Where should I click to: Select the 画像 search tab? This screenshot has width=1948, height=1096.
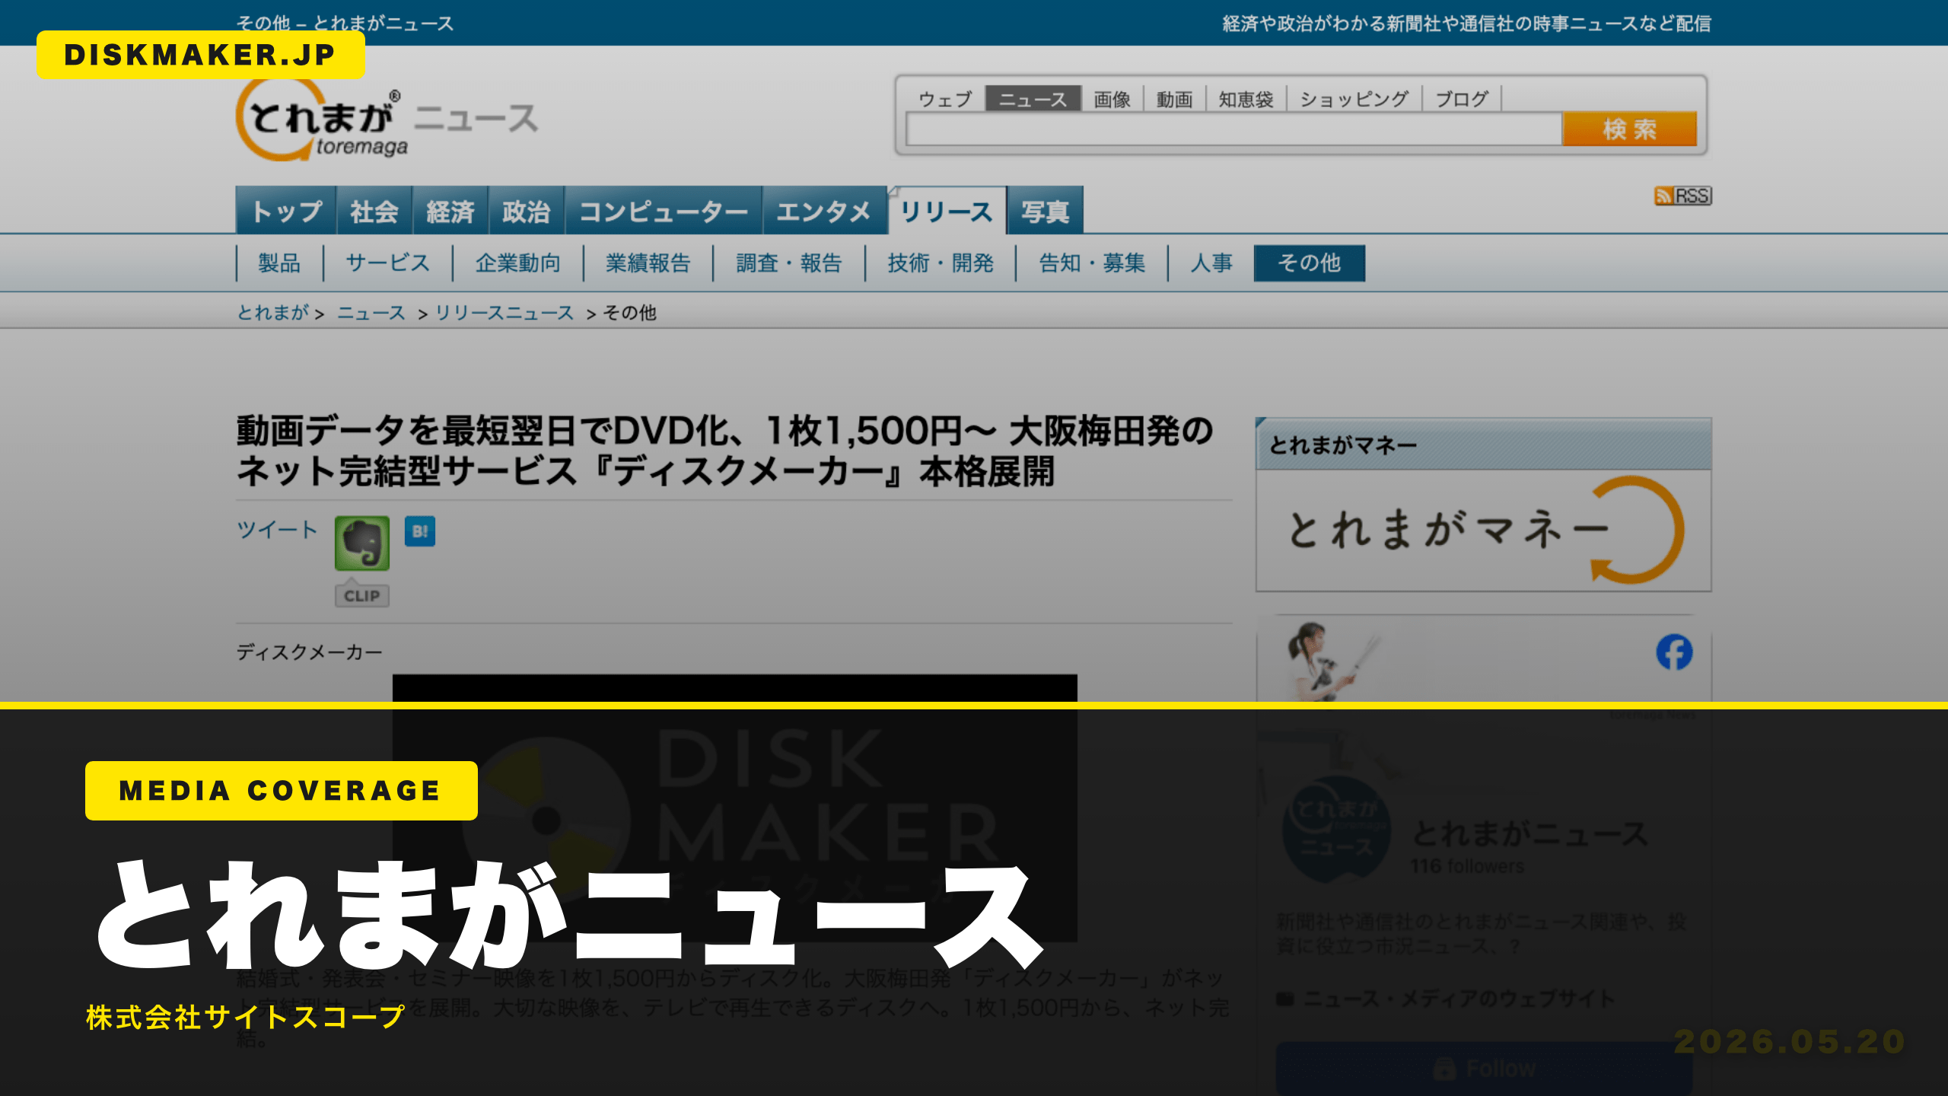[x=1112, y=100]
